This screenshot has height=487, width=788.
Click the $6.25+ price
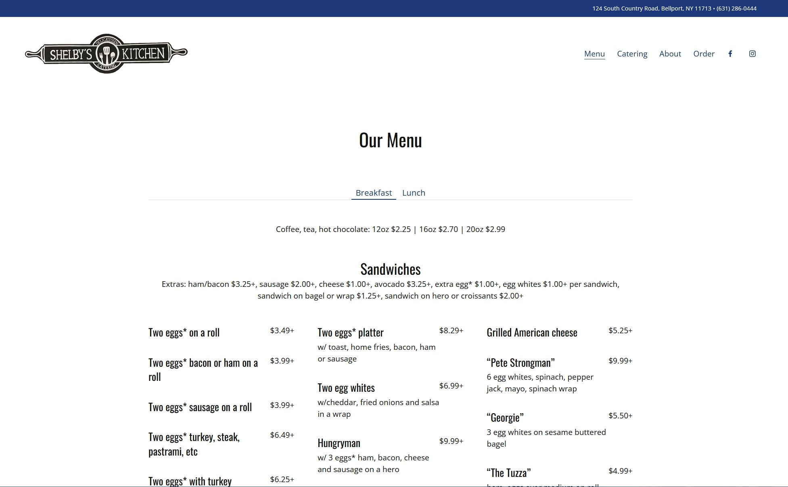tap(282, 479)
